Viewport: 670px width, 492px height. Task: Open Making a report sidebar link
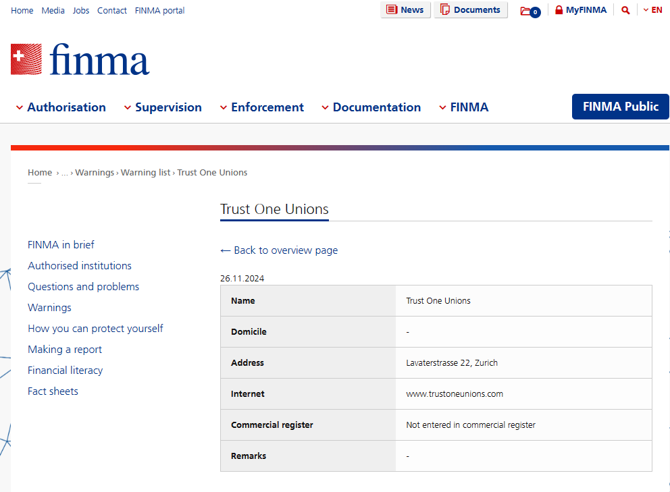pyautogui.click(x=65, y=350)
